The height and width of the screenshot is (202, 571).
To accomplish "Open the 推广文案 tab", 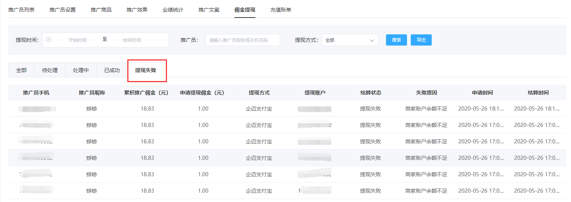I will click(209, 10).
